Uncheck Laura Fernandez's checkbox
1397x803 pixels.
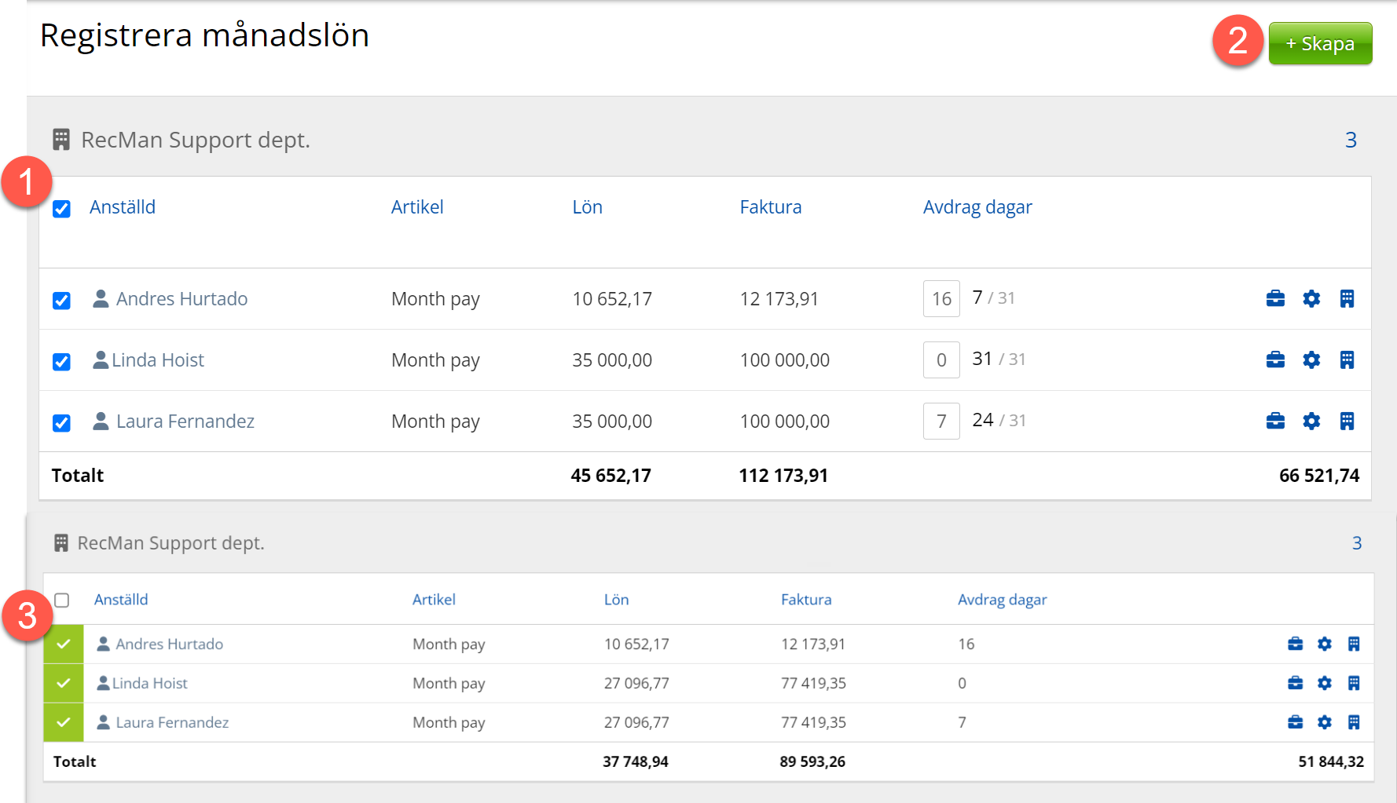(61, 423)
